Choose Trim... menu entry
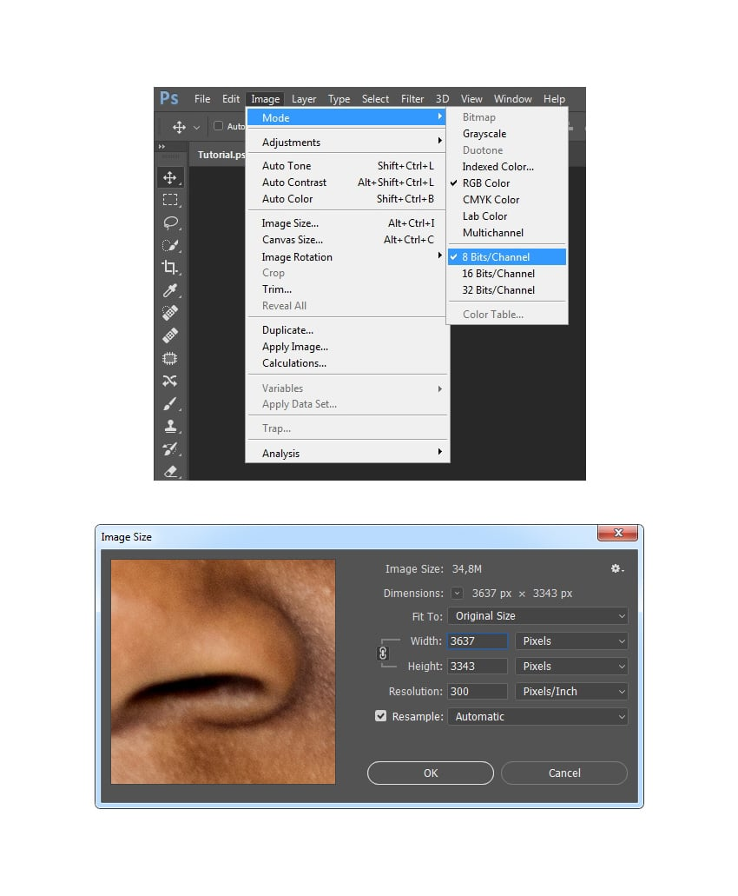The width and height of the screenshot is (738, 896). (x=347, y=289)
